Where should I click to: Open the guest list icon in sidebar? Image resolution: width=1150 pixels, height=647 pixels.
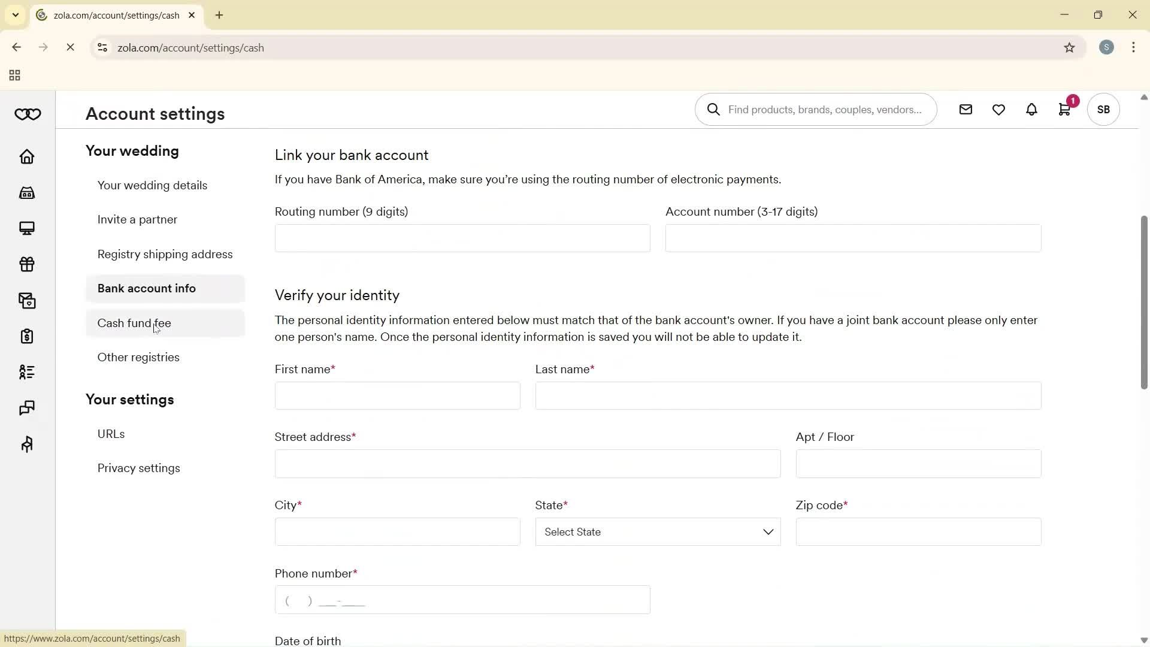[27, 372]
